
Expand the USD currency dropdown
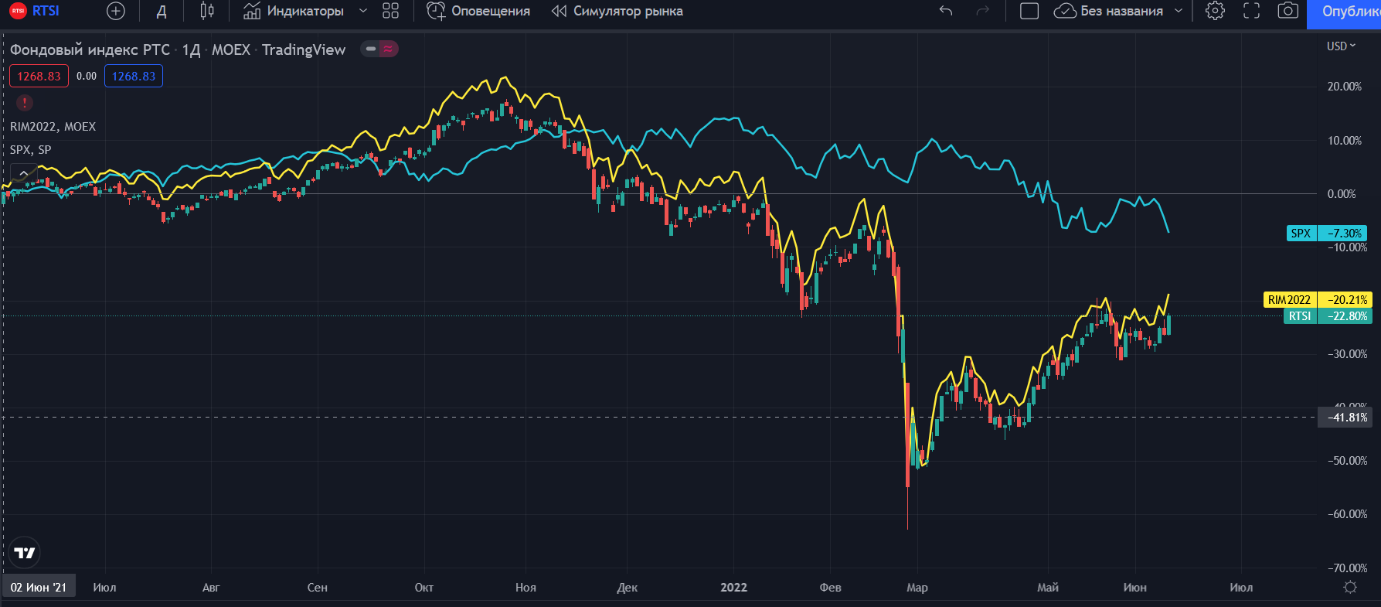click(x=1341, y=46)
